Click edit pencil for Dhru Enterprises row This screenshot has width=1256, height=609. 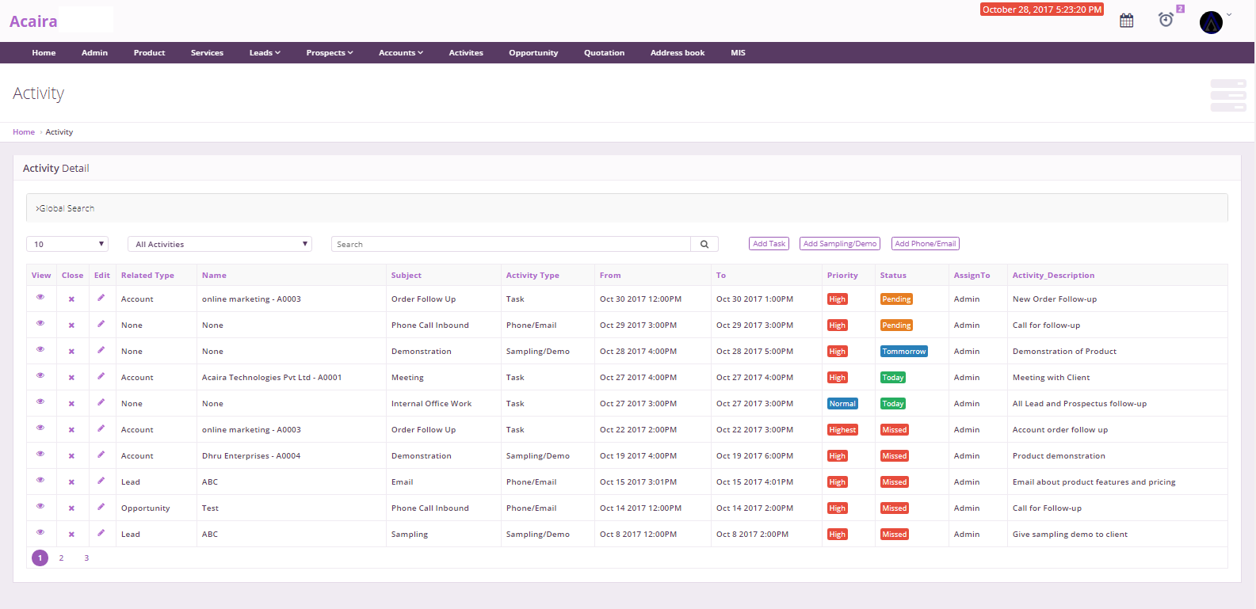(x=101, y=455)
